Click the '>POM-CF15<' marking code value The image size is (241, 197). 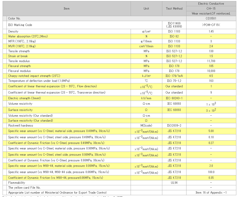pyautogui.click(x=211, y=25)
